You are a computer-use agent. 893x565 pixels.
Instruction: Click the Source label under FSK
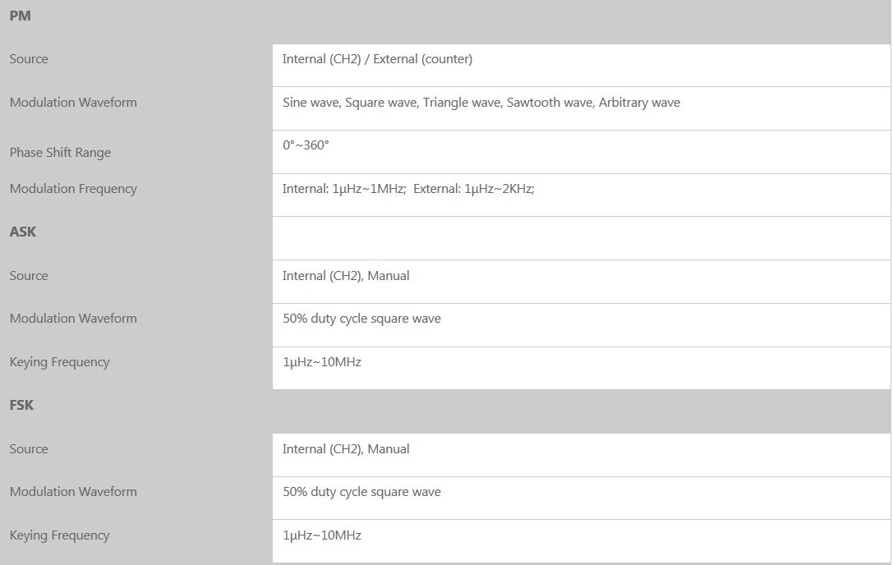(x=29, y=449)
